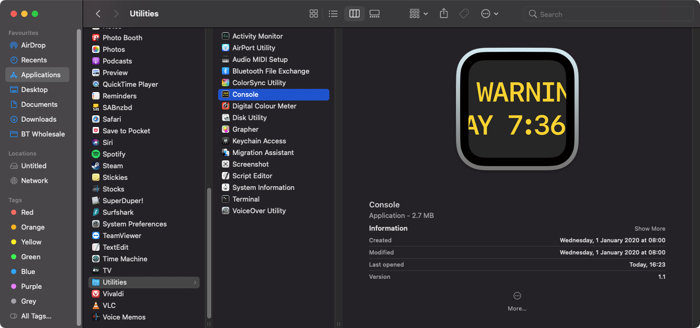Screen dimensions: 700x328
Task: Click the Vivaldi browser icon
Action: pos(96,294)
